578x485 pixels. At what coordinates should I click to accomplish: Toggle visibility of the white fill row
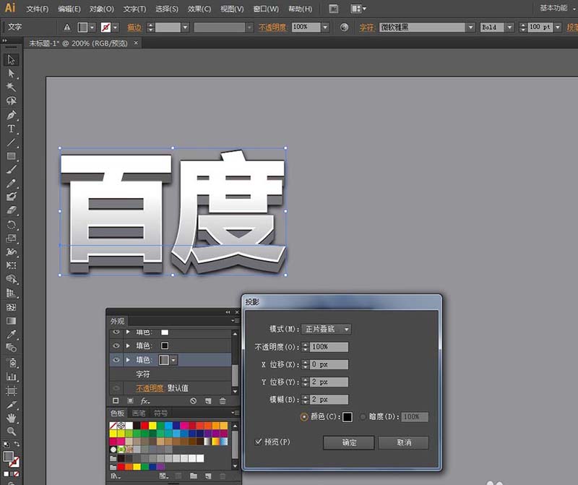click(x=116, y=332)
